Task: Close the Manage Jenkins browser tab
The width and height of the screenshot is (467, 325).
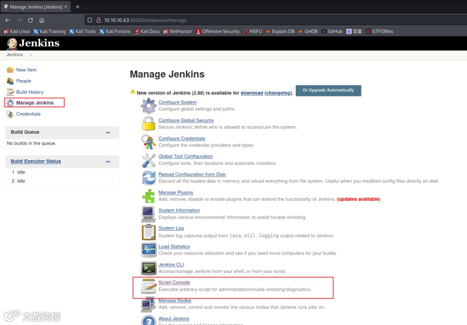Action: pyautogui.click(x=66, y=6)
